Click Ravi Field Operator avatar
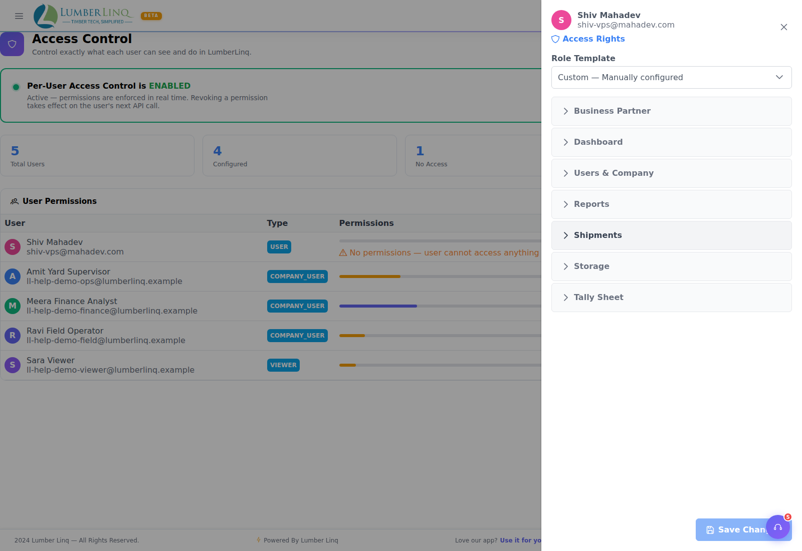Screen dimensions: 802x551 point(13,336)
